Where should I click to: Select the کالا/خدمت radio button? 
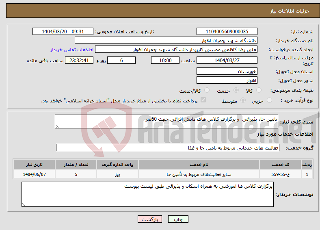(207, 90)
